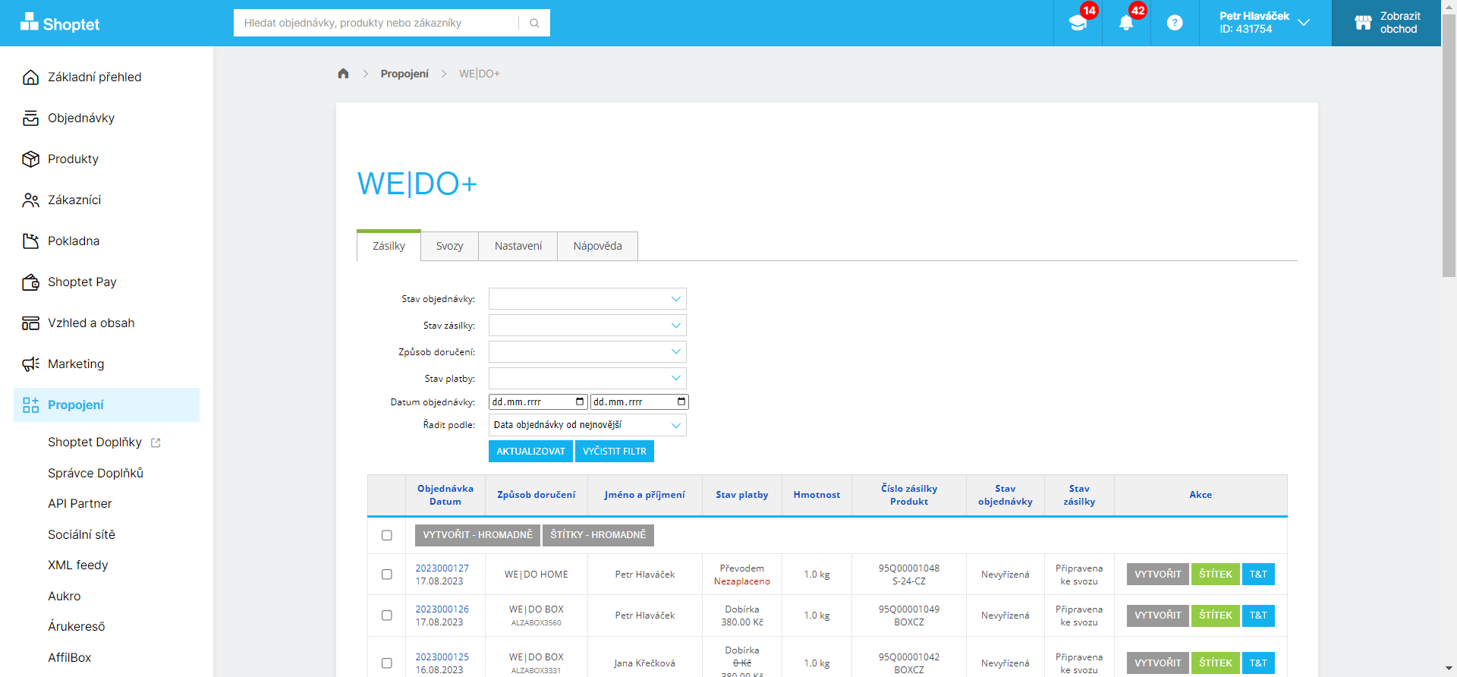This screenshot has height=677, width=1457.
Task: Click the Základní přehled house icon
Action: (x=30, y=77)
